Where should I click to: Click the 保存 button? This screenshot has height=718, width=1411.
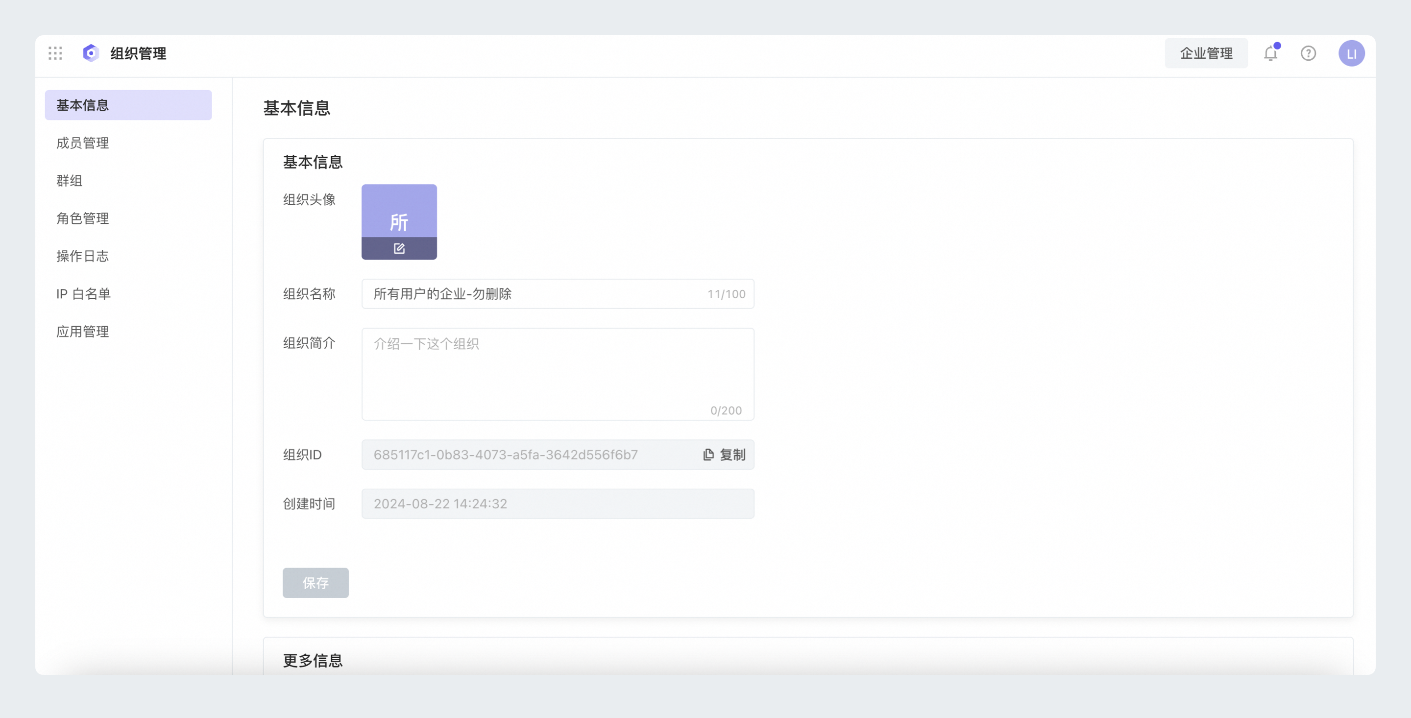[x=316, y=583]
